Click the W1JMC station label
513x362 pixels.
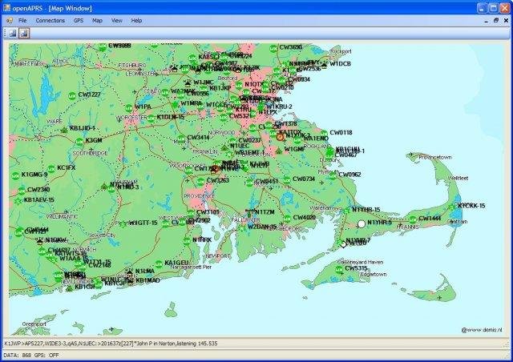point(204,82)
